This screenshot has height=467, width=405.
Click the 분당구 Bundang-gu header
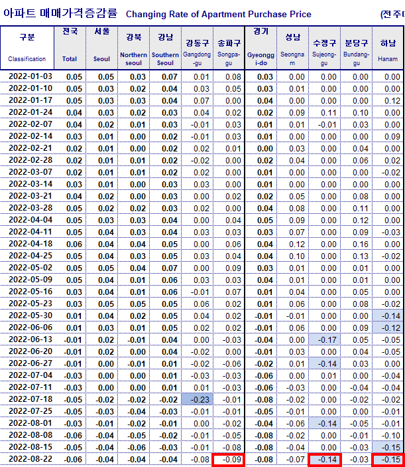click(356, 48)
